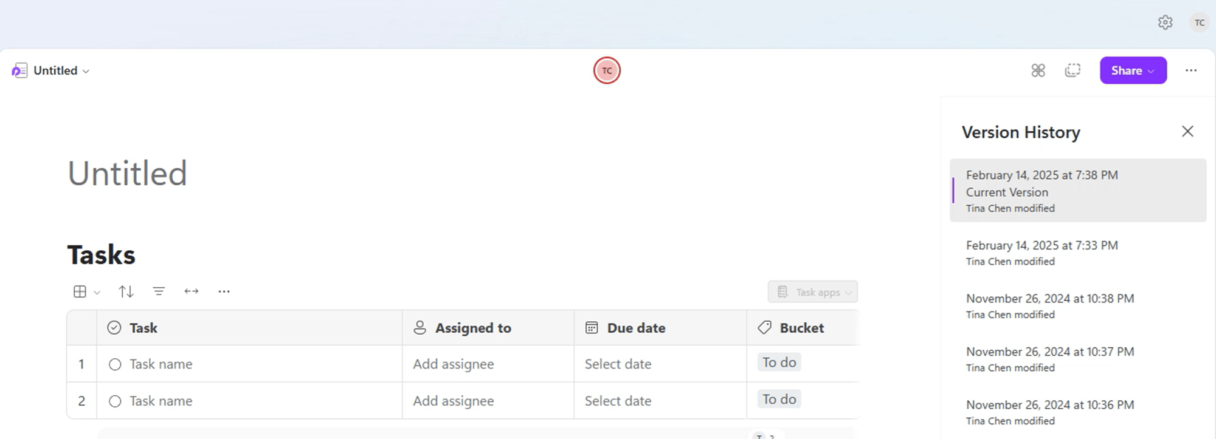
Task: Open the table's more options ellipsis icon
Action: [224, 291]
